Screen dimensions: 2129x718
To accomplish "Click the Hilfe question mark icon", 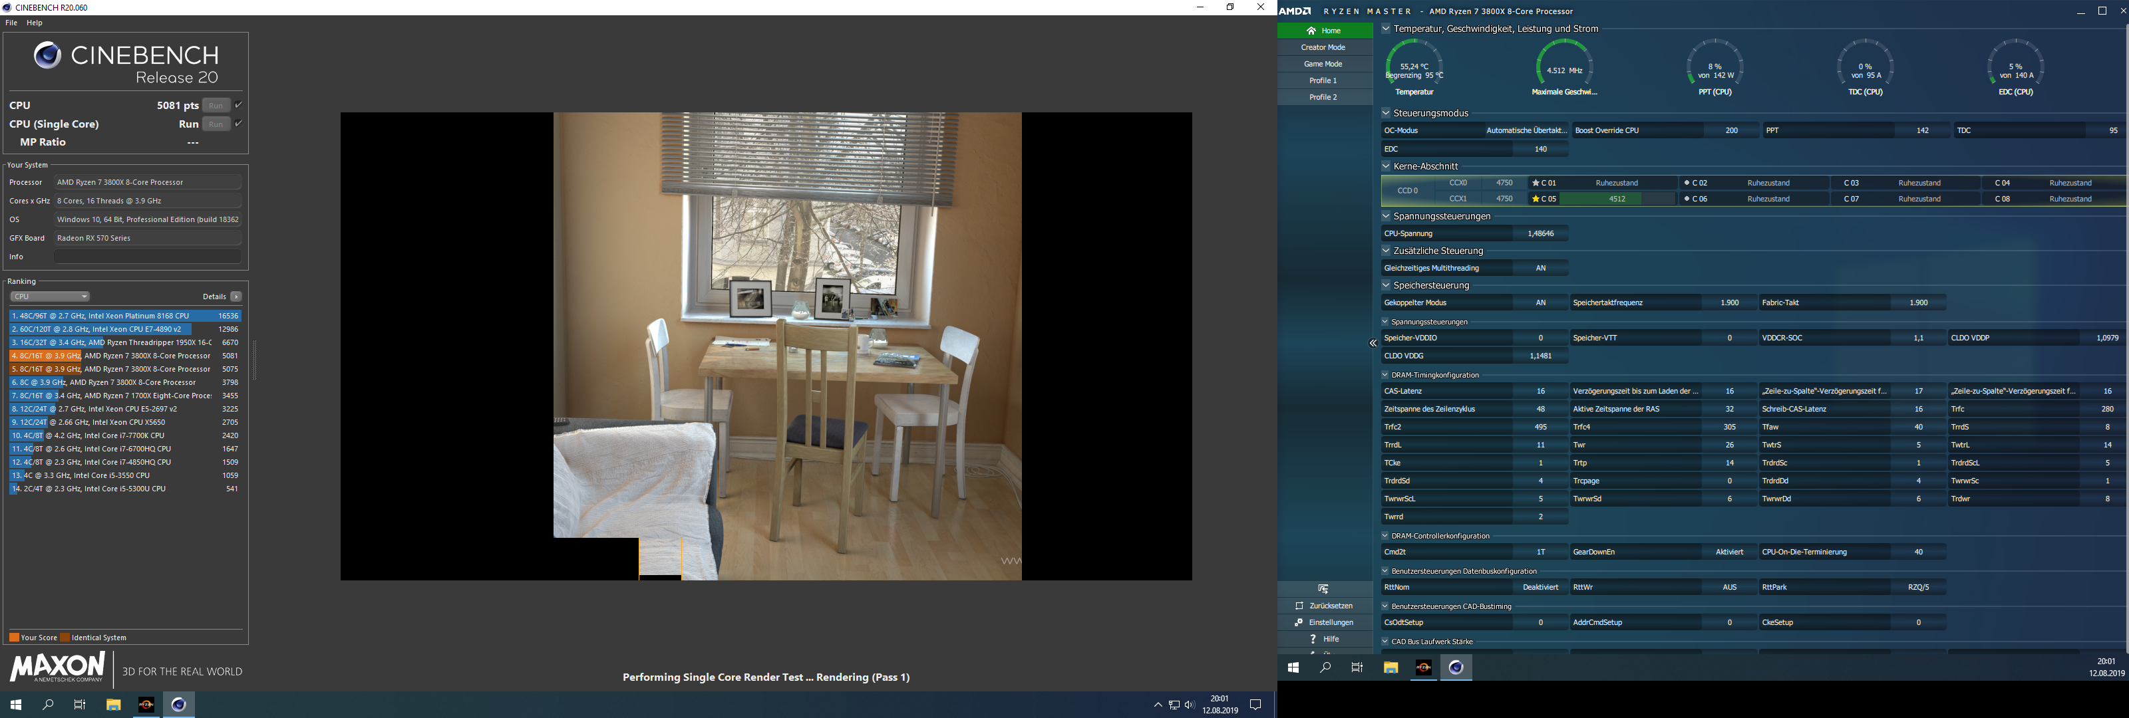I will 1313,639.
